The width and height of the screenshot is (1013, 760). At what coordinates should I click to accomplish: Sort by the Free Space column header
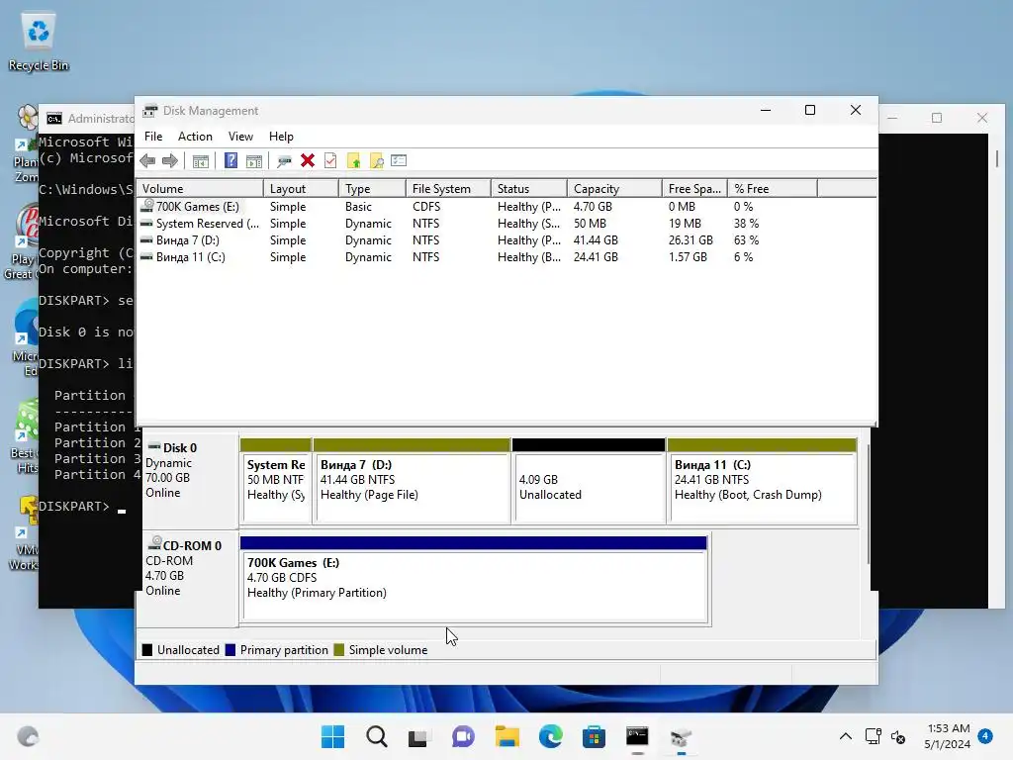(x=694, y=189)
